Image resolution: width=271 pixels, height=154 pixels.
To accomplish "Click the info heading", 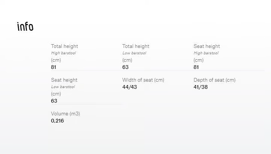I will point(25,27).
